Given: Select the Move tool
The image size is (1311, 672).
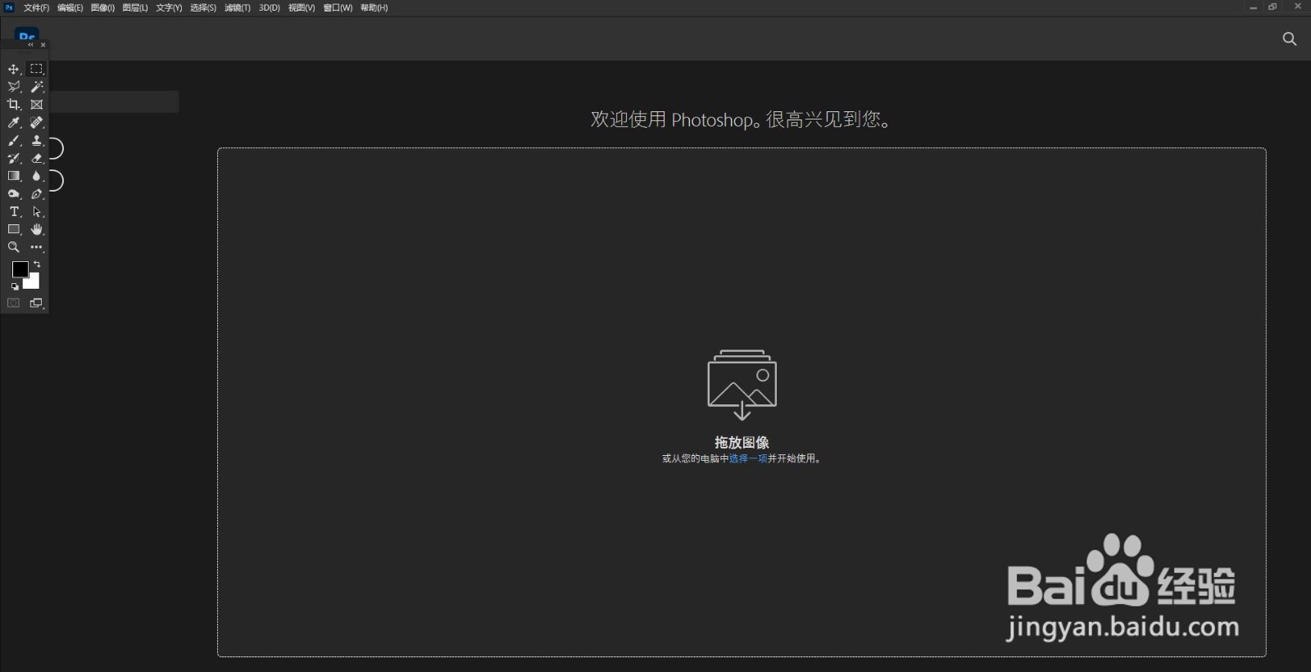Looking at the screenshot, I should click(x=14, y=69).
